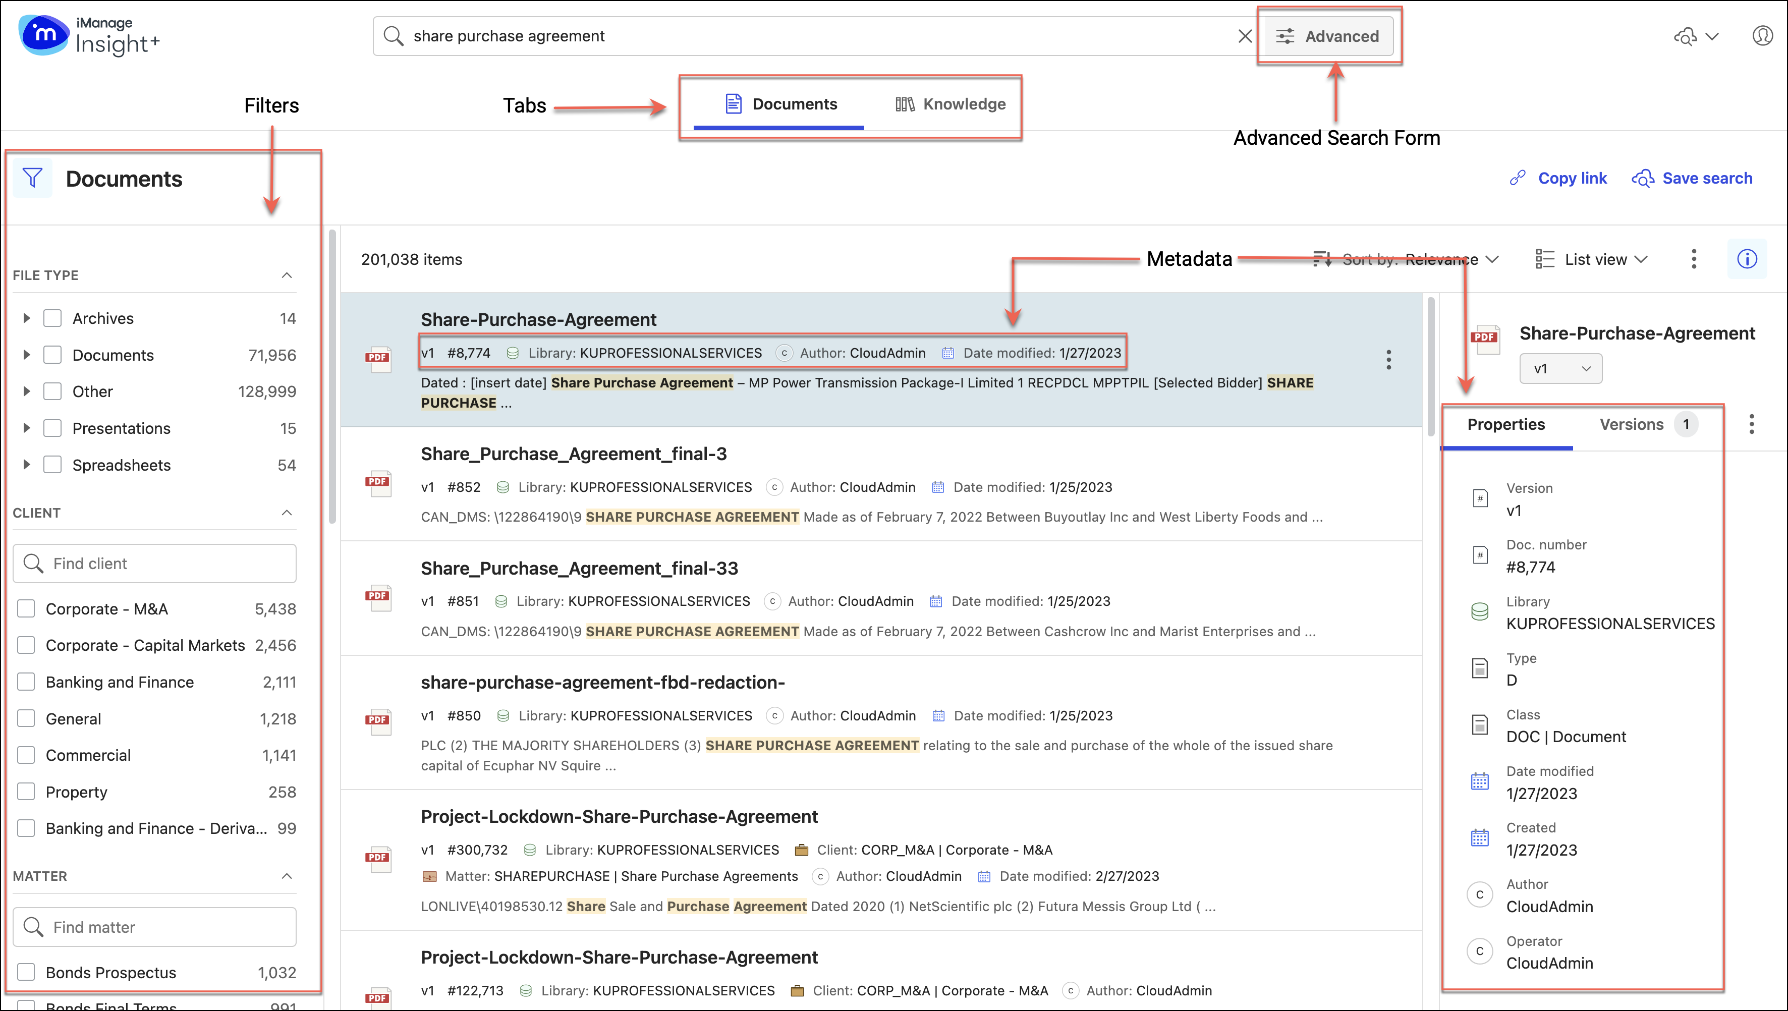Viewport: 1788px width, 1011px height.
Task: Tick the Bonds Prospectus matter checkbox
Action: click(26, 972)
